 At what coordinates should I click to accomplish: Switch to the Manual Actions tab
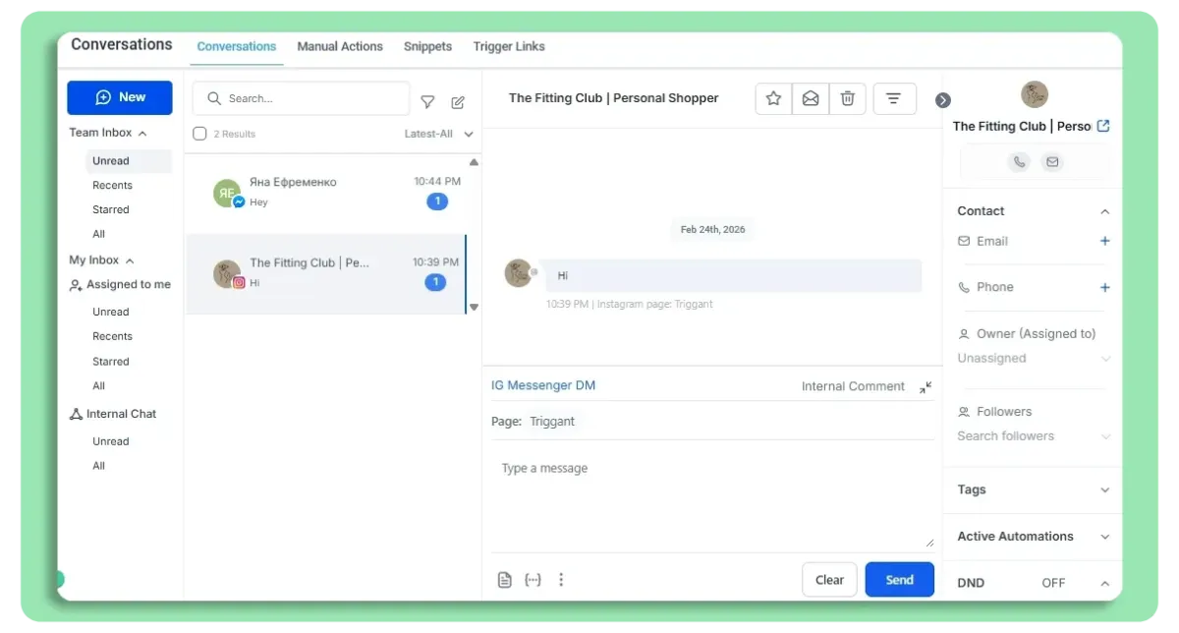pyautogui.click(x=340, y=46)
